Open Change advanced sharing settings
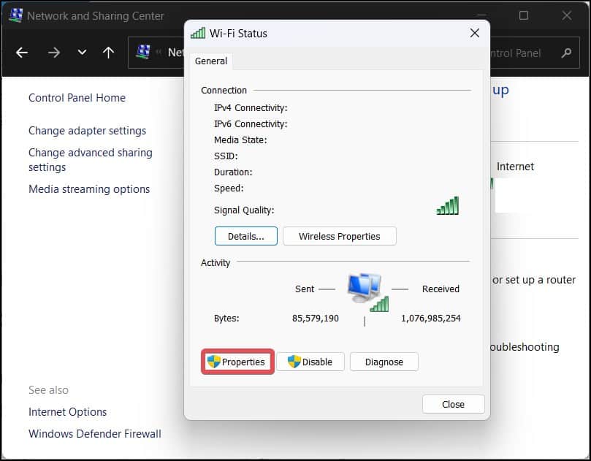This screenshot has height=461, width=591. (x=91, y=160)
